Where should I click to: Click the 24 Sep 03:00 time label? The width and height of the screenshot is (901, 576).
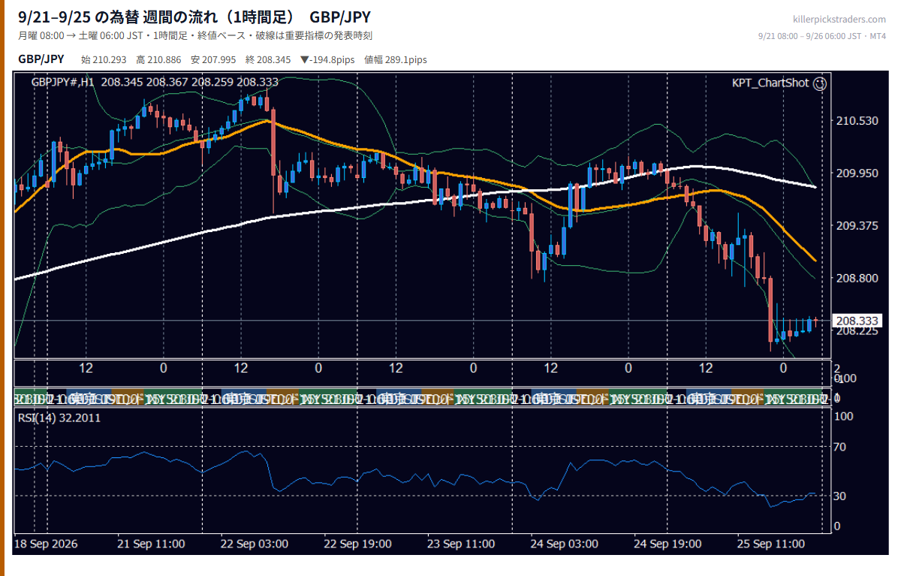(565, 544)
